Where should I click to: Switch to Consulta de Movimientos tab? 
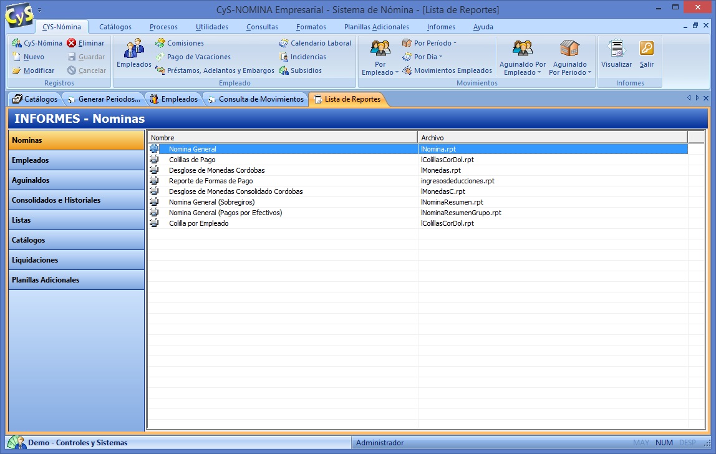pos(256,99)
